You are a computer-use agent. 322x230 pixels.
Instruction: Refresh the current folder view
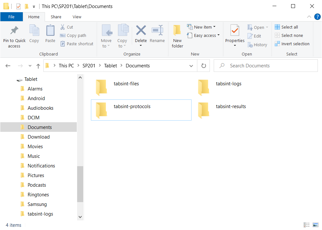(x=203, y=66)
